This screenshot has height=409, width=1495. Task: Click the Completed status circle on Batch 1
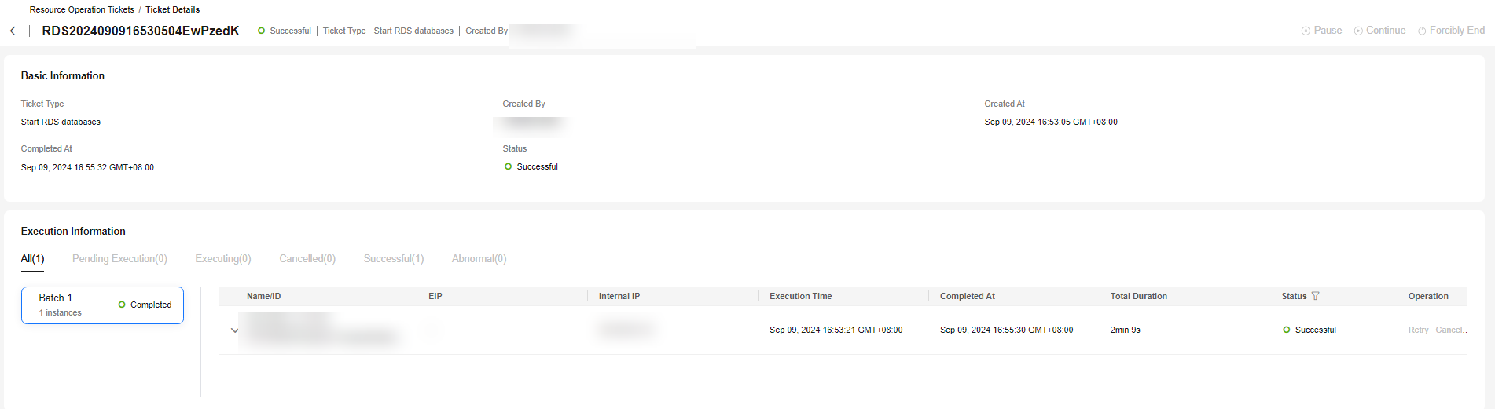click(x=122, y=305)
